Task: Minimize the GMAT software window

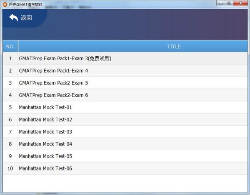Action: point(221,3)
